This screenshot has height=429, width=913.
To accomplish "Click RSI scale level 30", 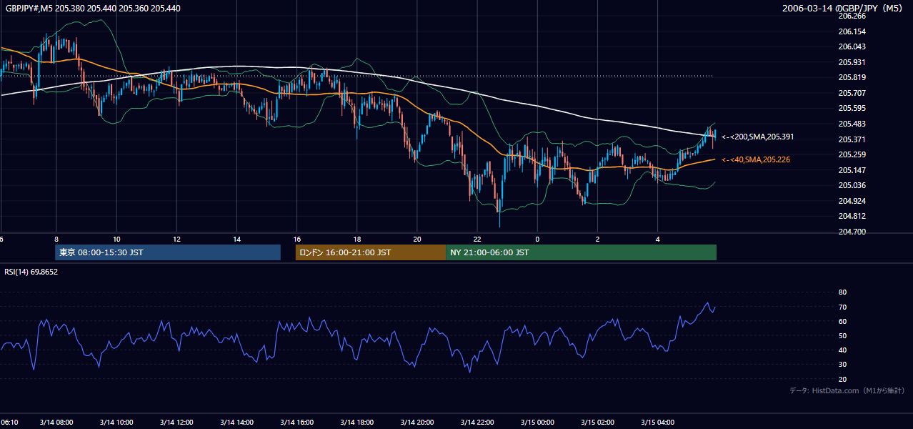I will click(x=842, y=365).
